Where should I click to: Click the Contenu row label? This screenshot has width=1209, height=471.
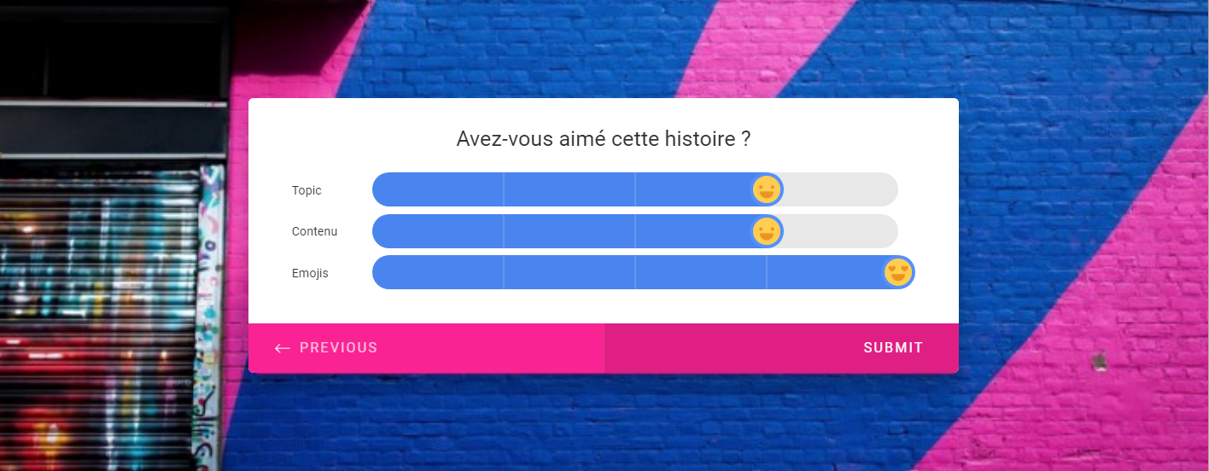[x=314, y=231]
